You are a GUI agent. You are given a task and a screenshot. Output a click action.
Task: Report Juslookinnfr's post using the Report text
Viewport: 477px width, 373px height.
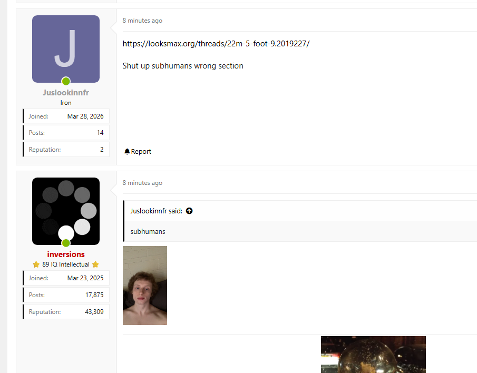coord(141,152)
